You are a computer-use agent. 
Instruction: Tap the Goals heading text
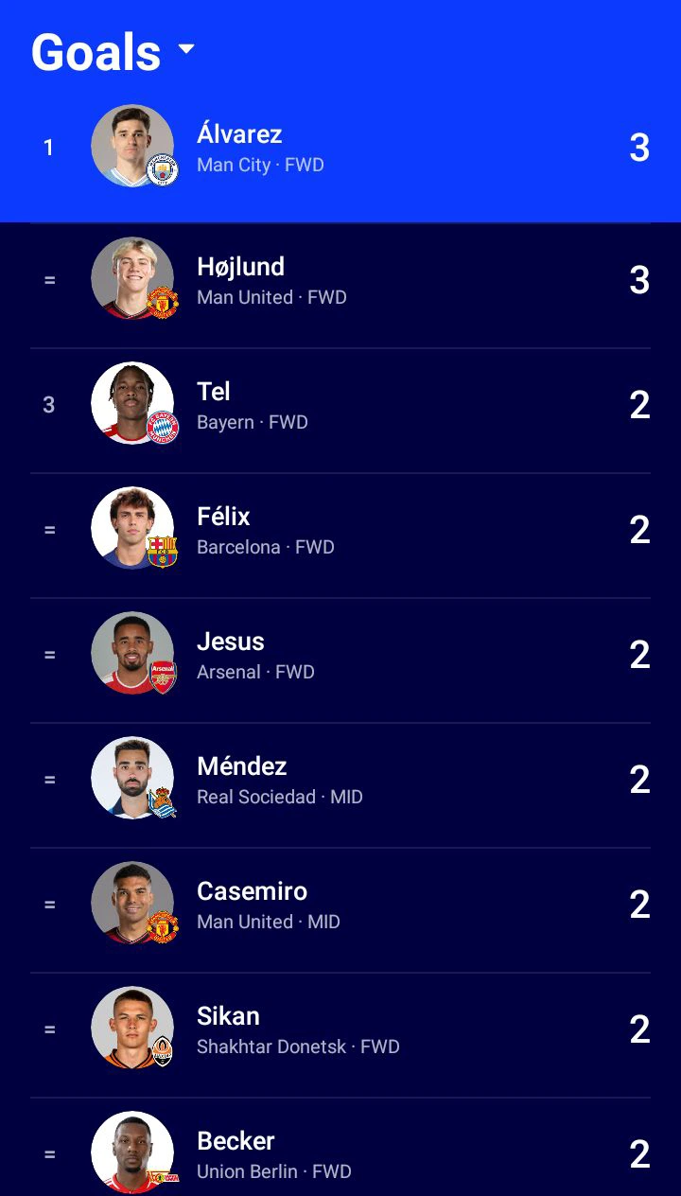pyautogui.click(x=96, y=52)
